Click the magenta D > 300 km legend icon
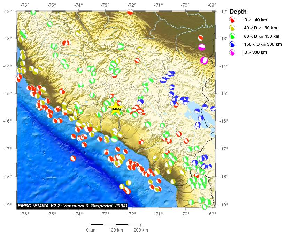Viewport: 285px width, 235px height. pos(232,52)
